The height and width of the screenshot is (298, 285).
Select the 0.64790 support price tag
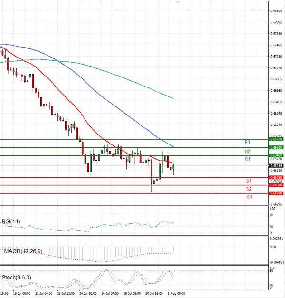coord(276,193)
